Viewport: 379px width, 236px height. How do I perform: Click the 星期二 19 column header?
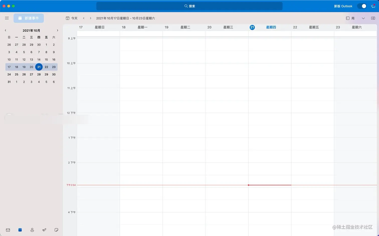184,27
